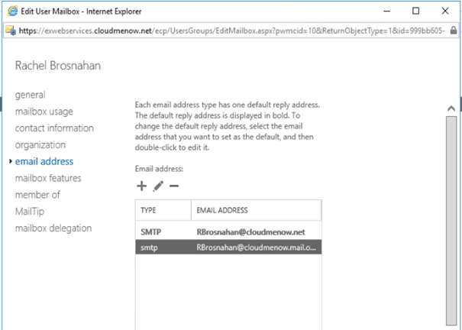The width and height of the screenshot is (462, 330).
Task: Open the general section
Action: click(30, 95)
